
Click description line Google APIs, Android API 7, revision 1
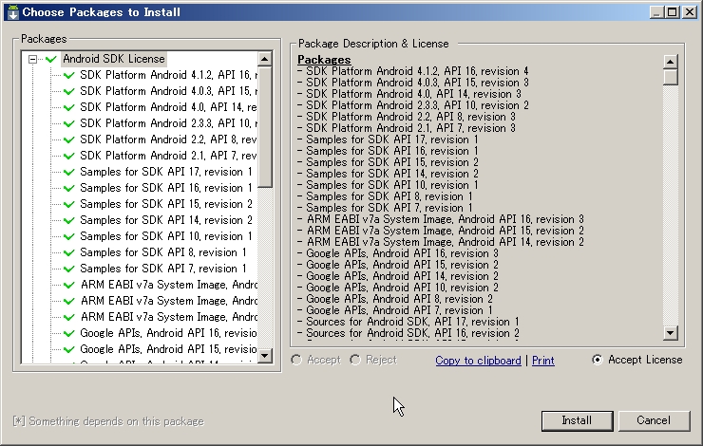click(x=395, y=310)
